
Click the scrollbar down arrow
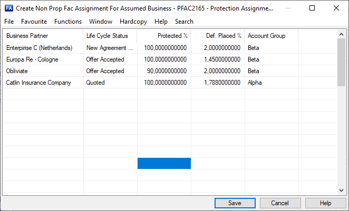pos(341,190)
